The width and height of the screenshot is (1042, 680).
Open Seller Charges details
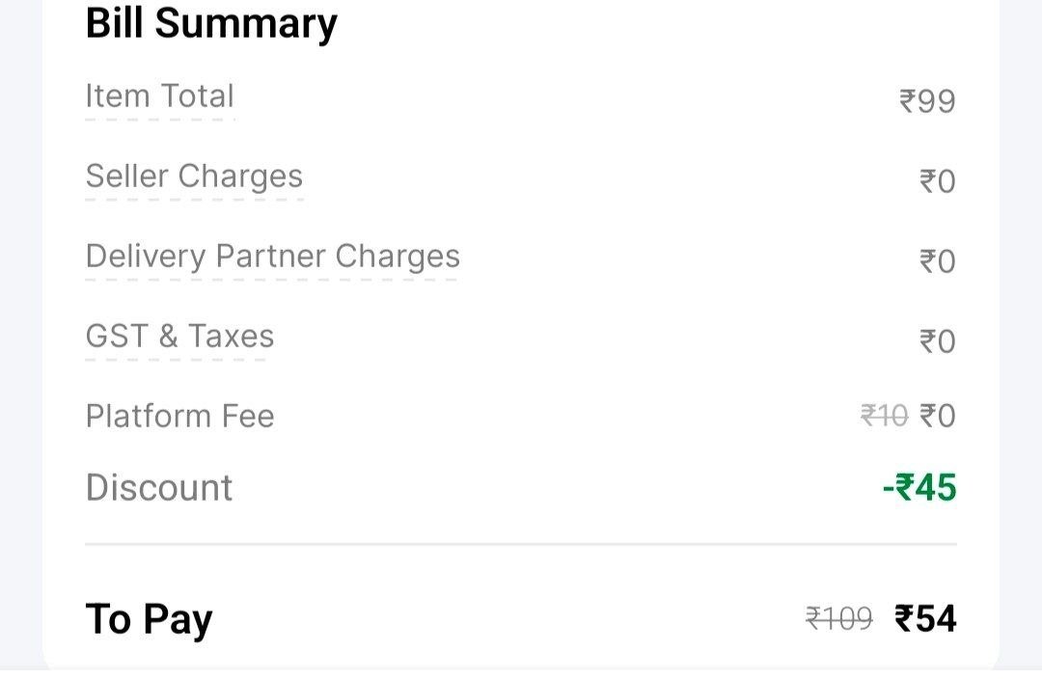(194, 177)
